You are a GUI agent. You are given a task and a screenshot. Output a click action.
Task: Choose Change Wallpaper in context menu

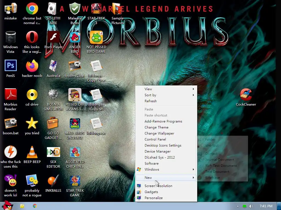pos(166,133)
